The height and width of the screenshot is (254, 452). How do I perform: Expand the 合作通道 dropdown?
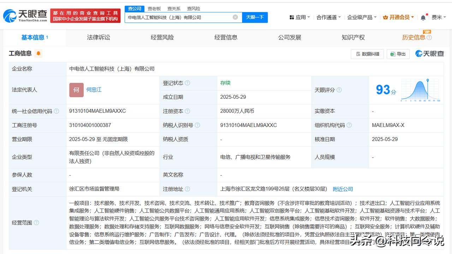pos(328,17)
